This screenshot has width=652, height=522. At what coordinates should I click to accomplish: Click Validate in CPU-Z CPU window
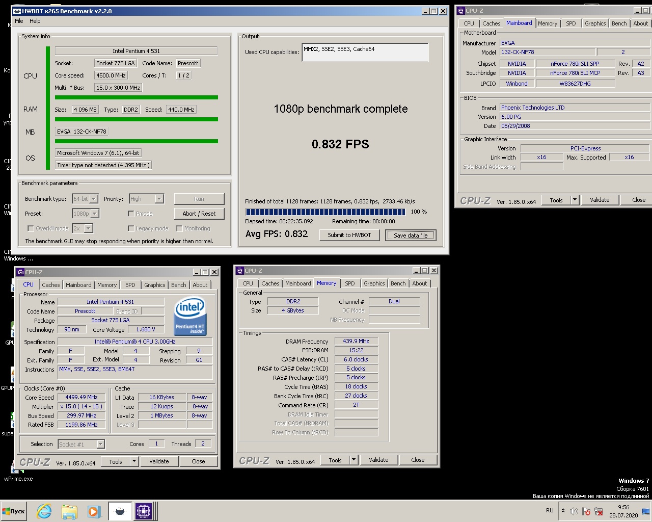point(159,461)
